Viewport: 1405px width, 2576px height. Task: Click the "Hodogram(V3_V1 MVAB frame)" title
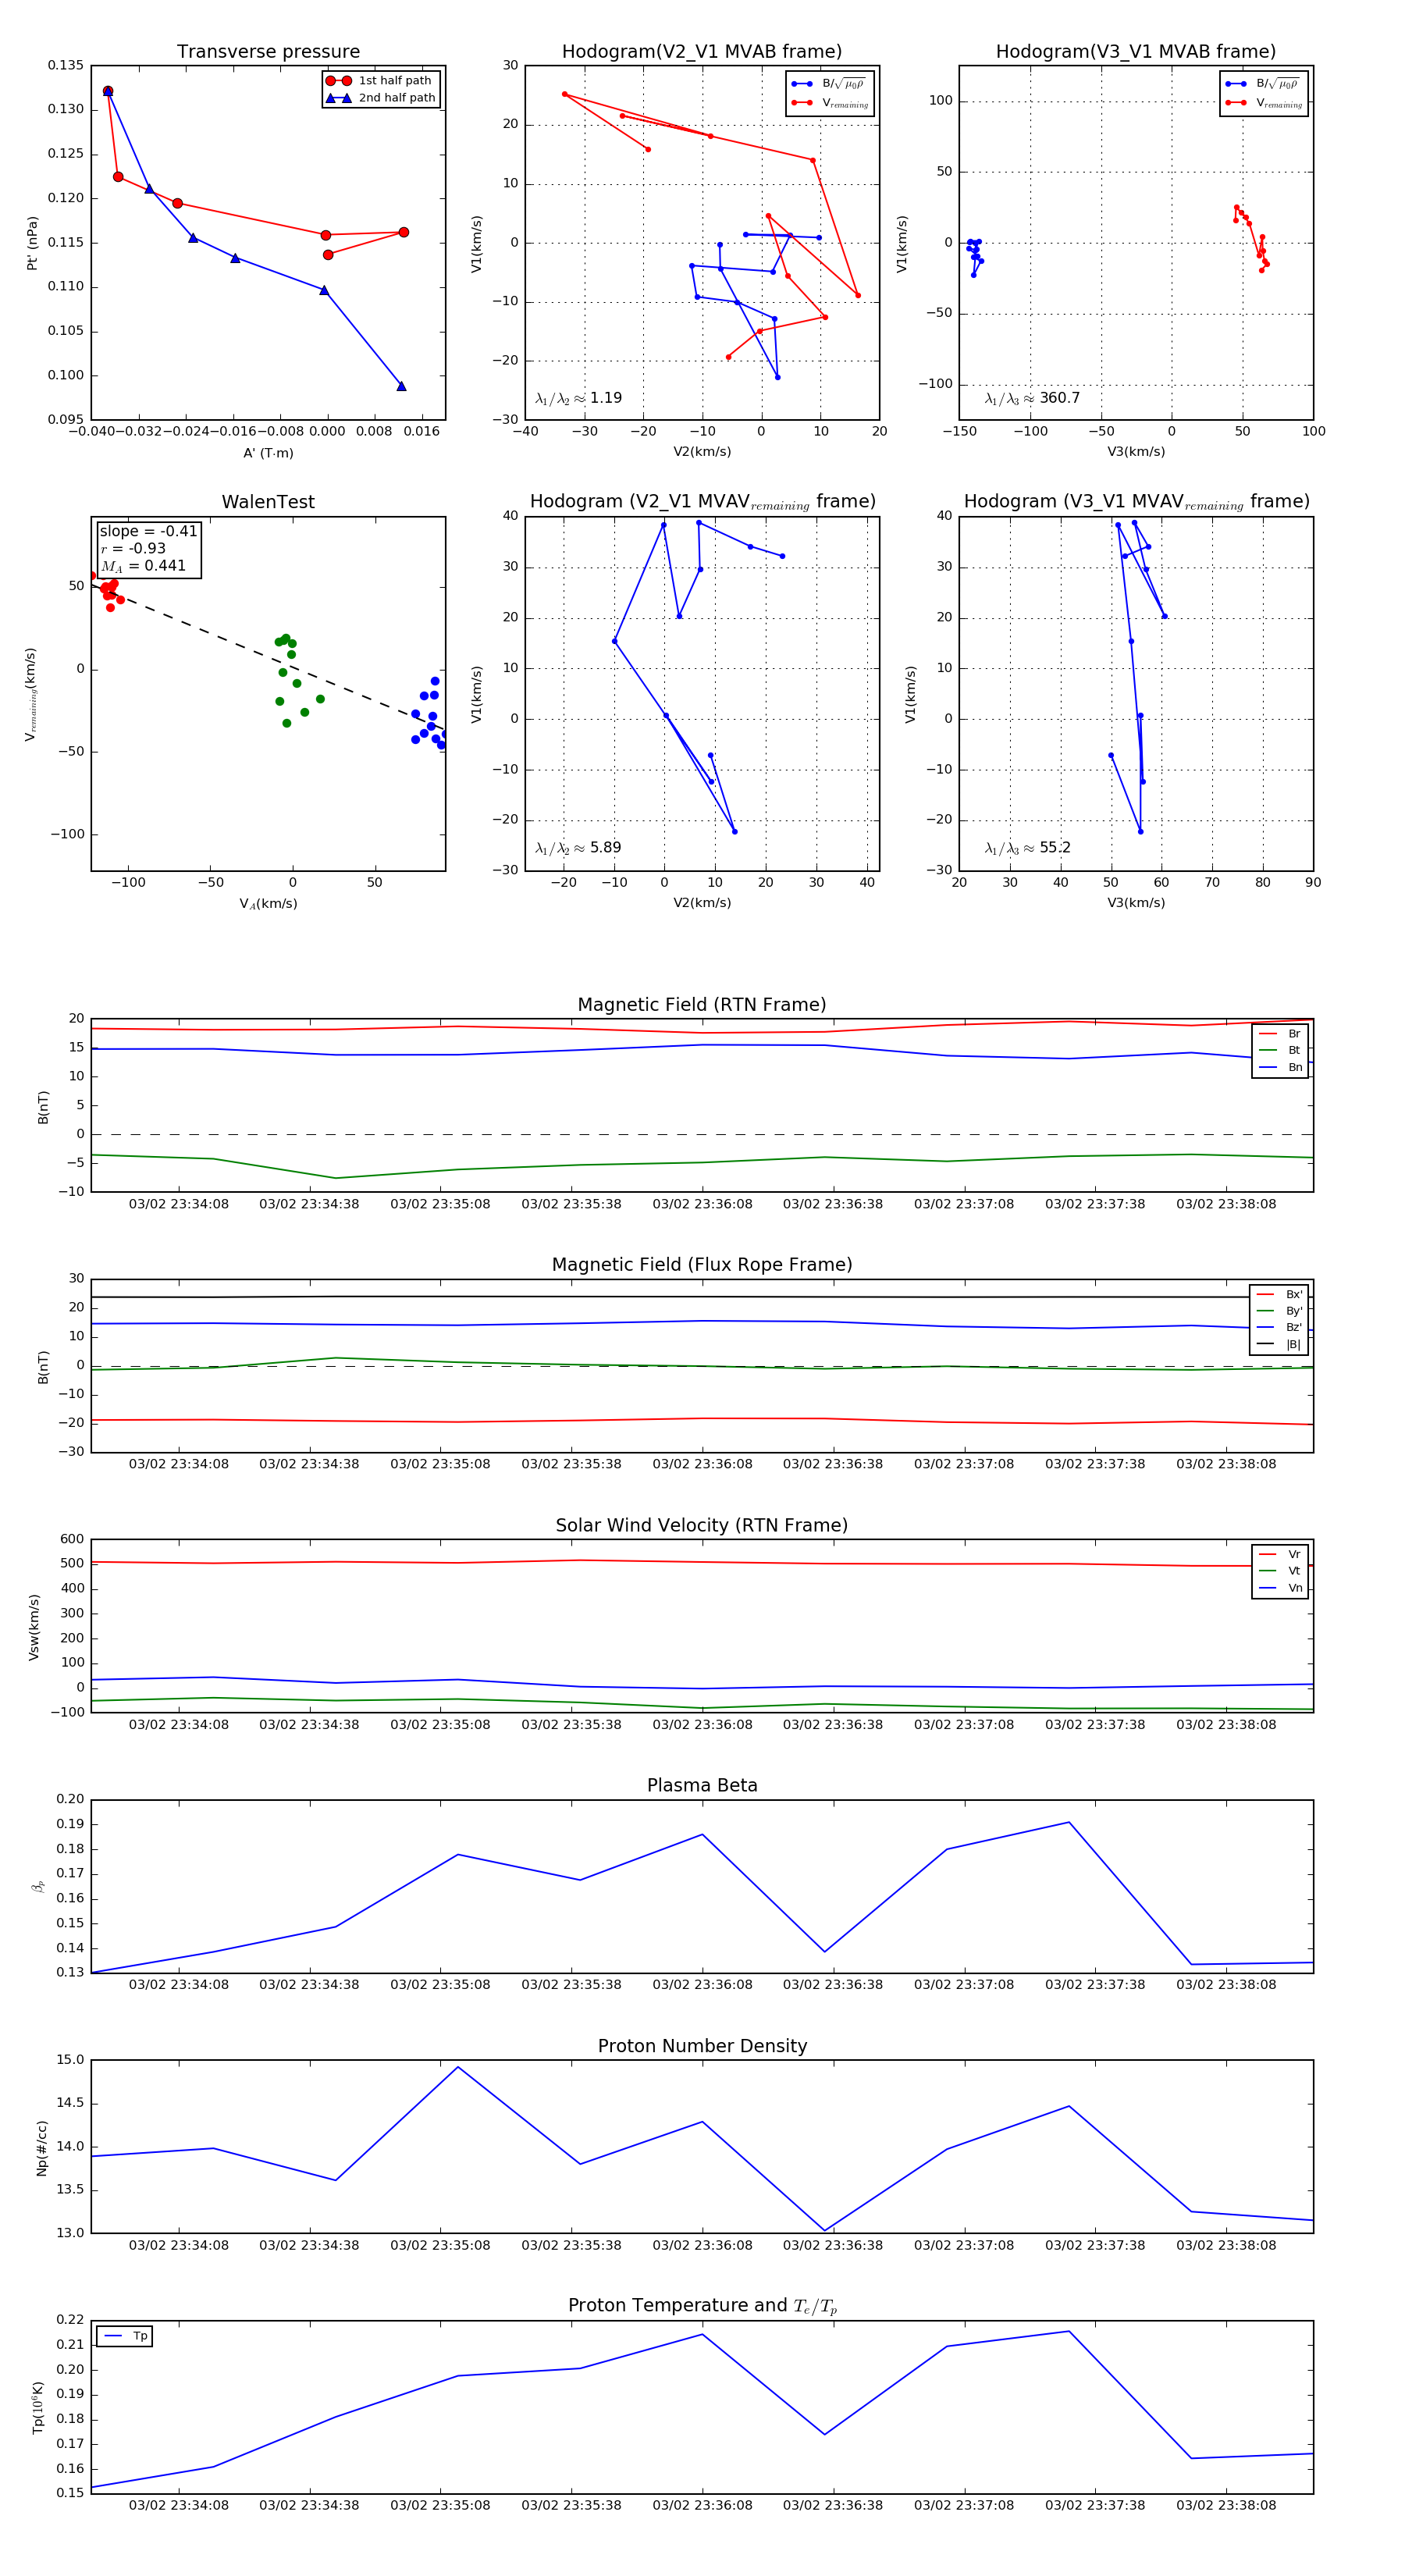tap(1136, 51)
